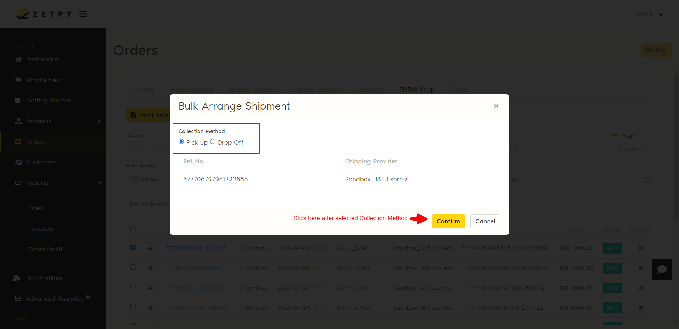
Task: Select the Pick Up radio option
Action: point(181,142)
